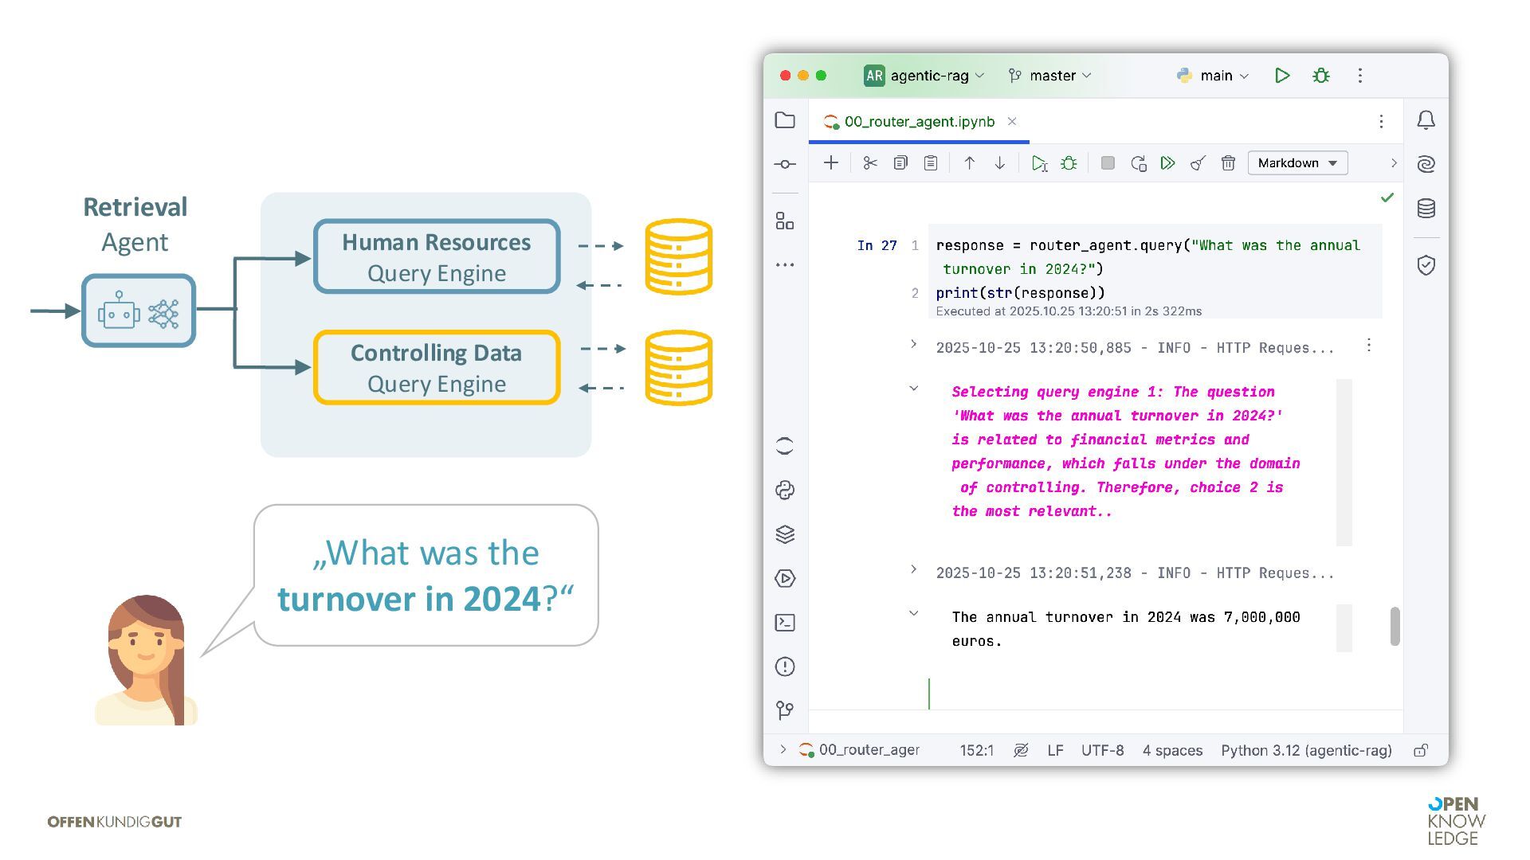Open the Terminal tool window
The height and width of the screenshot is (860, 1530).
tap(785, 623)
